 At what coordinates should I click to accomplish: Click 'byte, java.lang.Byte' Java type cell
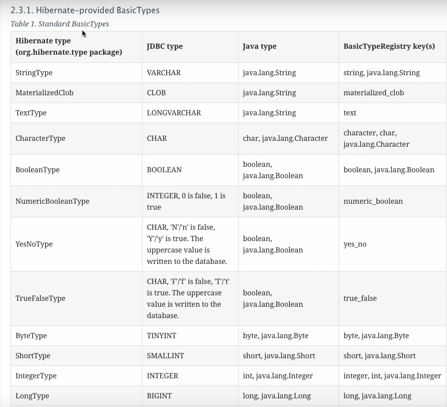(289, 335)
